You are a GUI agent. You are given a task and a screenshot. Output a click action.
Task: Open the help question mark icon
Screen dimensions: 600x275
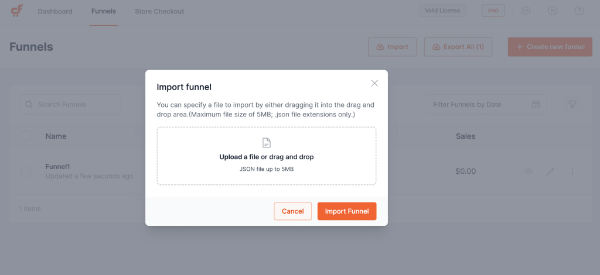click(x=579, y=11)
